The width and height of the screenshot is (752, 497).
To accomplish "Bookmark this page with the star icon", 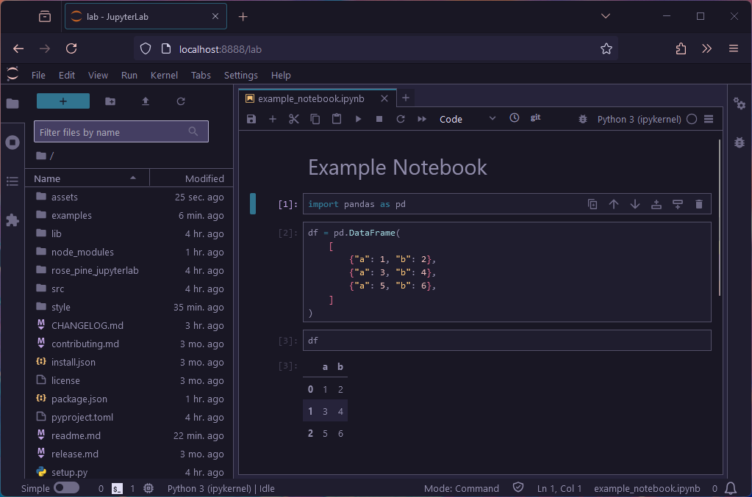I will click(x=606, y=49).
